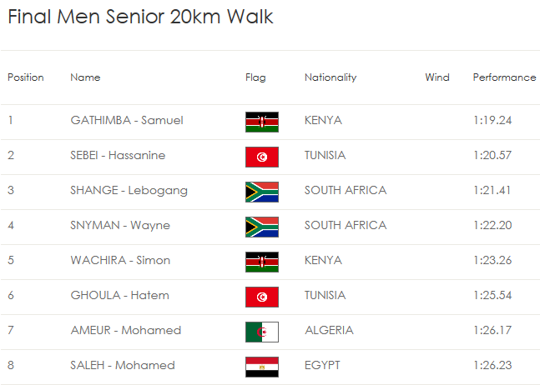The height and width of the screenshot is (385, 540).
Task: Select the Performance column header
Action: [504, 77]
